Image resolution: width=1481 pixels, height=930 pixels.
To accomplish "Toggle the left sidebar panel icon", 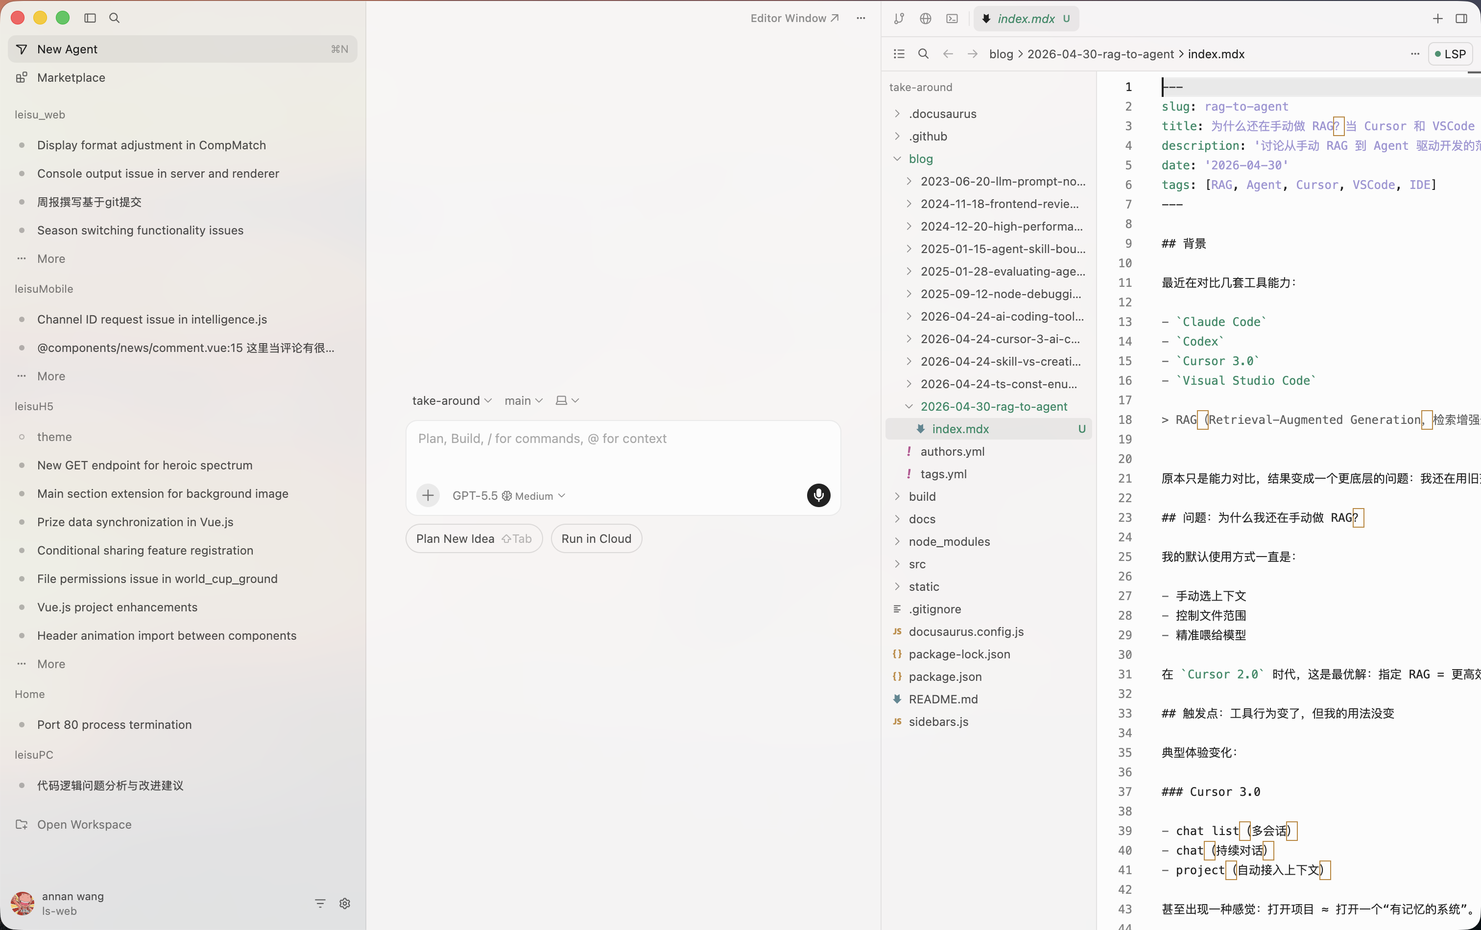I will [x=90, y=18].
